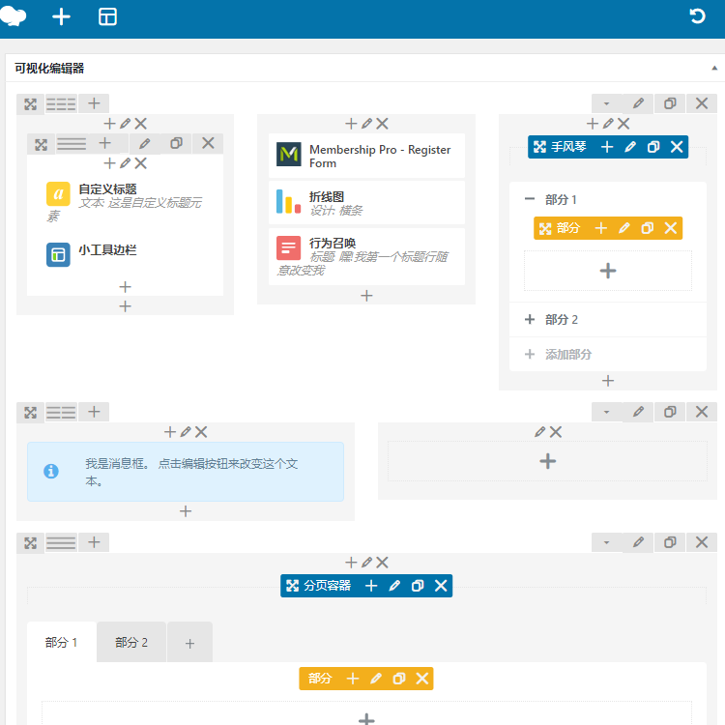Delete the orange 部分 section inside the accordion
The image size is (725, 725).
tap(671, 228)
